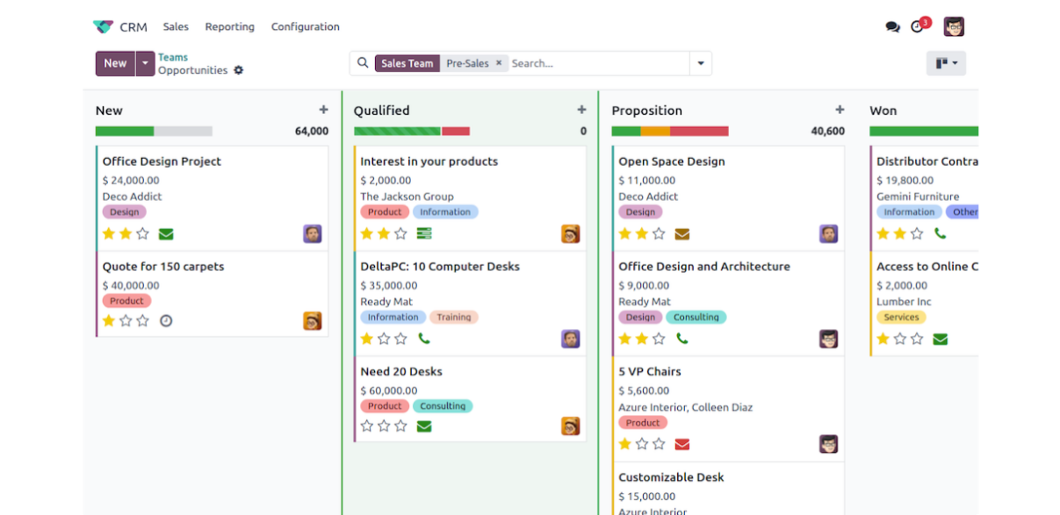Click Training tag on DeltaPC card
The width and height of the screenshot is (1060, 515).
[454, 318]
